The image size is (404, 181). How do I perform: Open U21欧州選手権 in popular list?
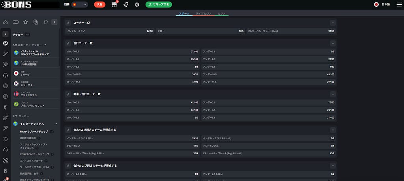click(x=36, y=63)
